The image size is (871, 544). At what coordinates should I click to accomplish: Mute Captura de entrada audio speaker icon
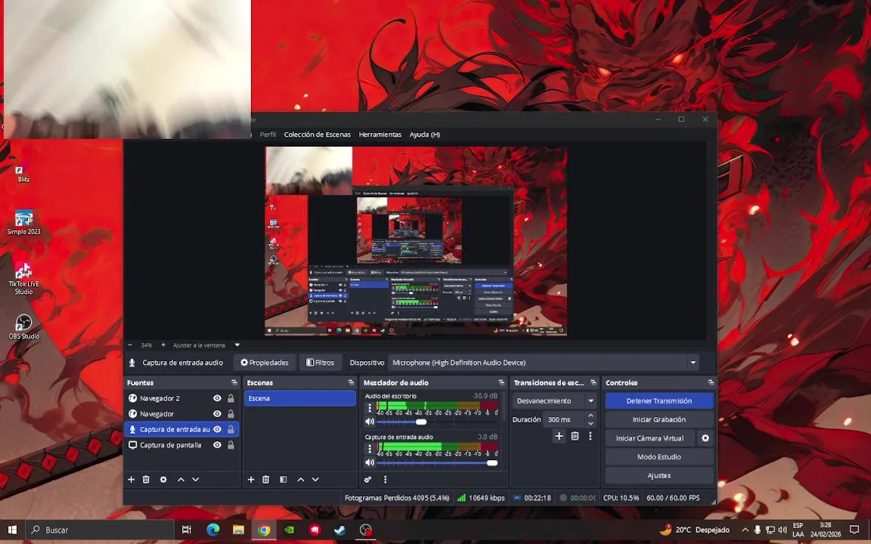click(x=370, y=462)
